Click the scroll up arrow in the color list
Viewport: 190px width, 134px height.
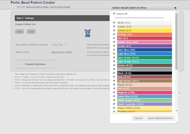(x=176, y=14)
